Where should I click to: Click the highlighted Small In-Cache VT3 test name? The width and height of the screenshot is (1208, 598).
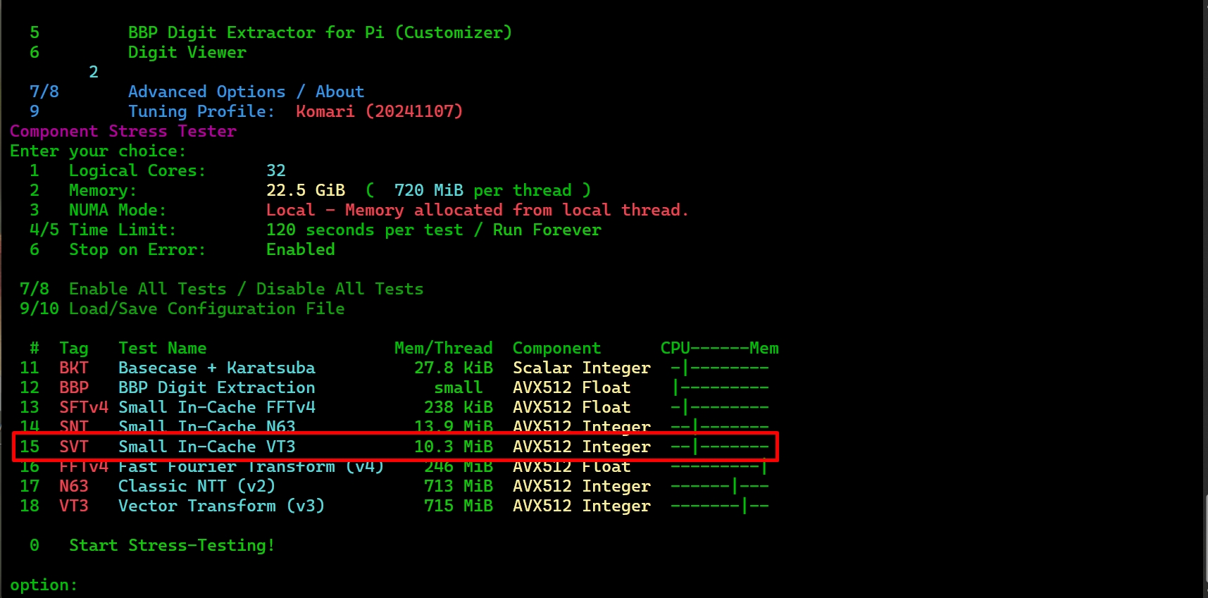pyautogui.click(x=206, y=447)
